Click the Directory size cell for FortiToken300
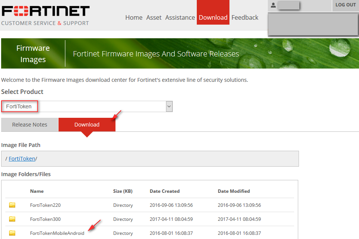This screenshot has width=359, height=239. 123,219
